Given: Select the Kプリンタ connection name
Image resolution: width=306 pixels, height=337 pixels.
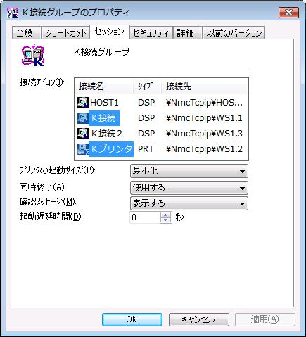Looking at the screenshot, I should coord(111,149).
